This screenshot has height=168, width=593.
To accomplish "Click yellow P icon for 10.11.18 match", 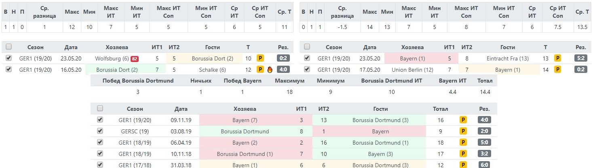I will click(463, 154).
